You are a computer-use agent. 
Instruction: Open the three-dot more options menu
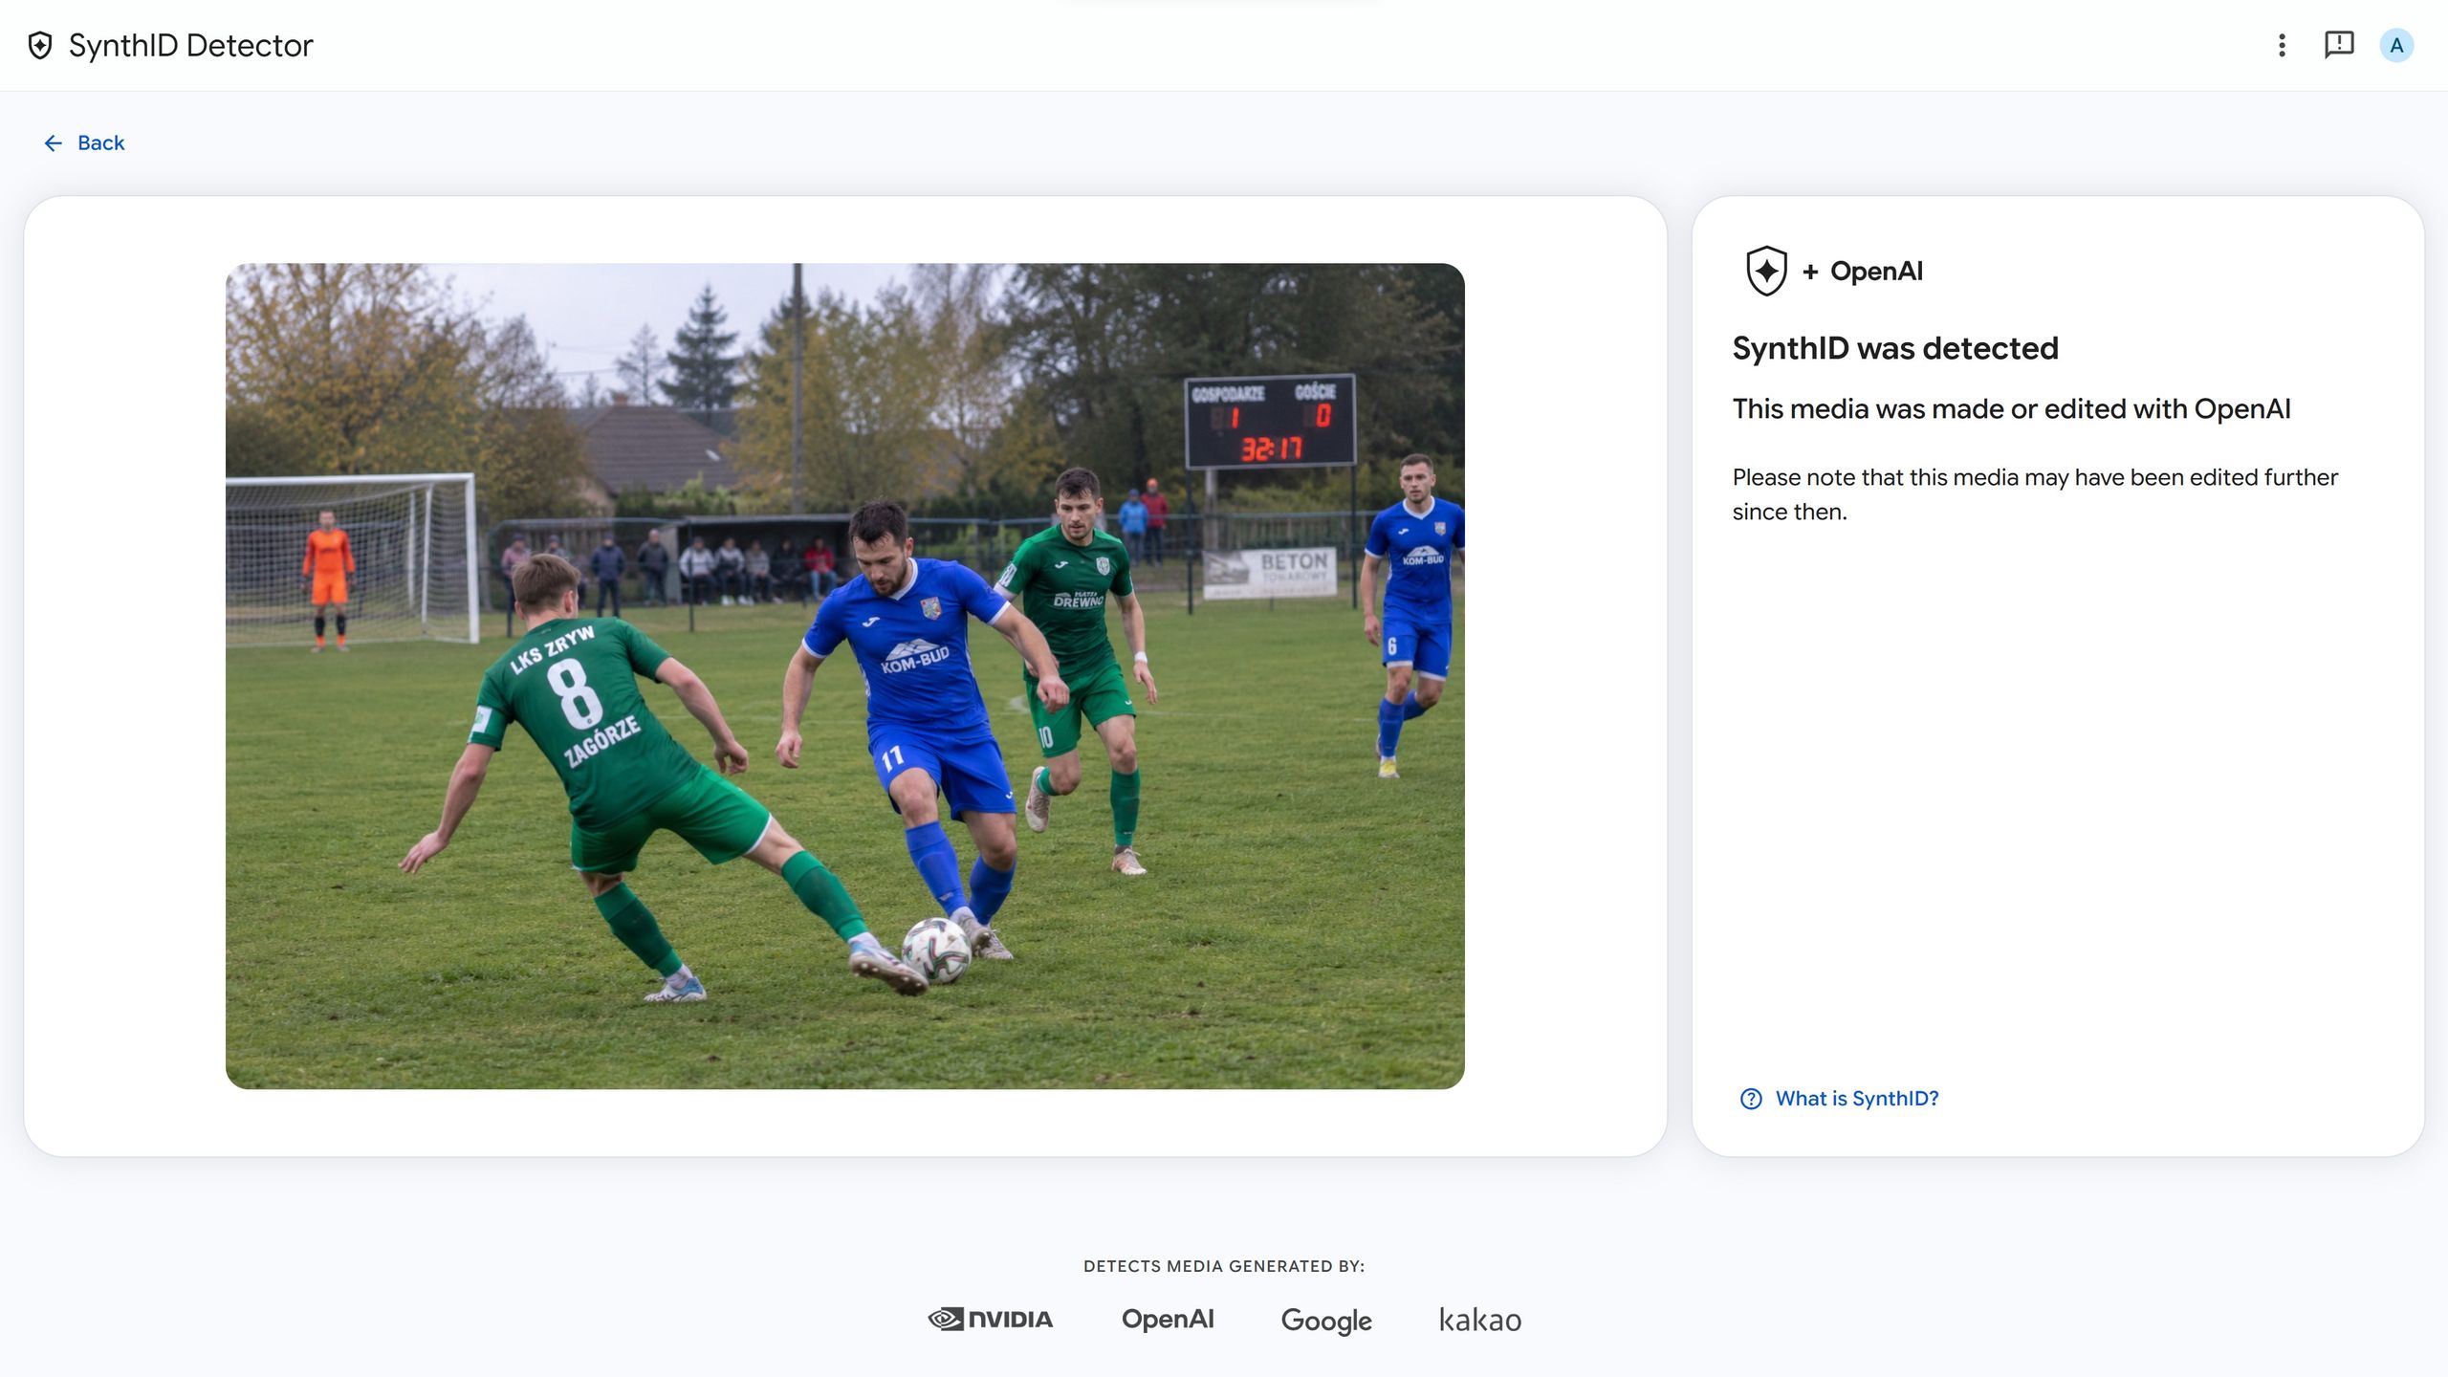[x=2282, y=45]
